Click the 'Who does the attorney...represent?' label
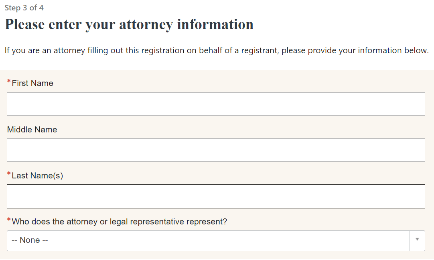434x260 pixels. pyautogui.click(x=120, y=222)
